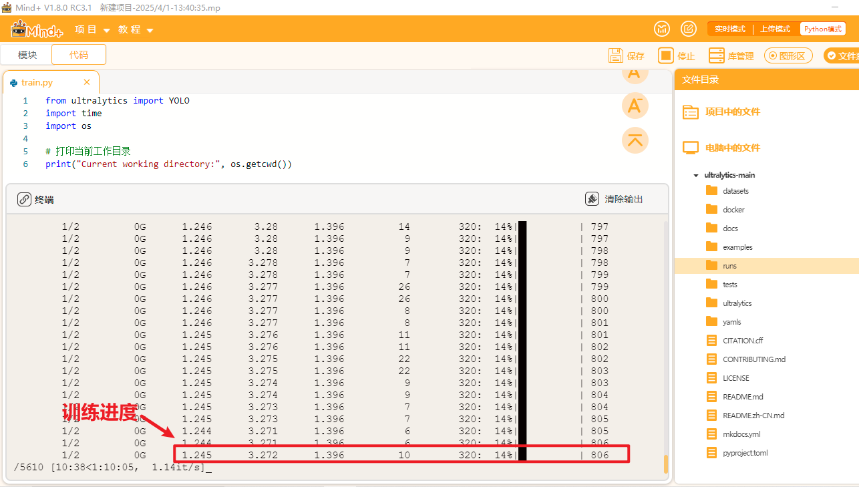Jump to the top with the editor arrow icon
The width and height of the screenshot is (859, 487).
[x=635, y=140]
